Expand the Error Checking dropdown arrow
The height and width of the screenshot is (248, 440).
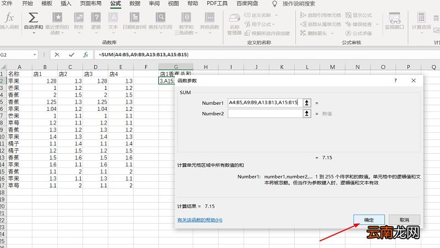pyautogui.click(x=377, y=24)
